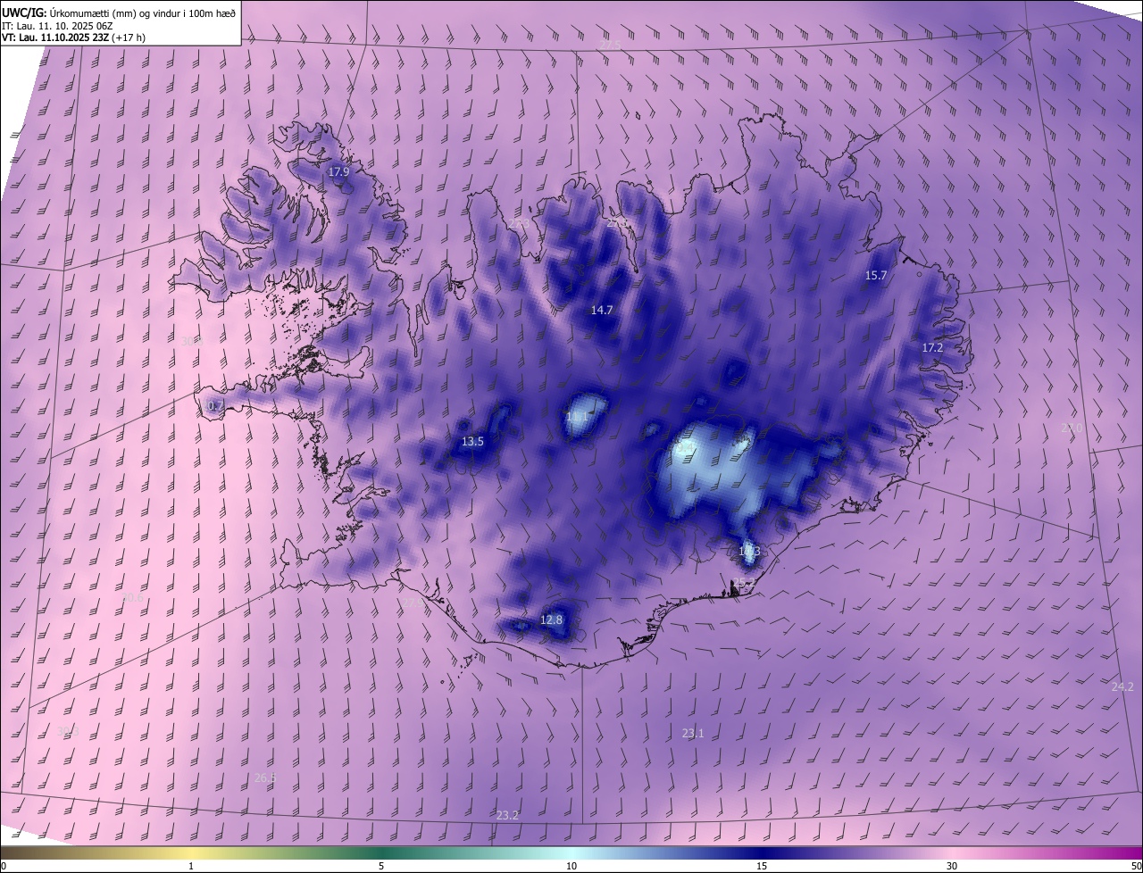
Task: Click the 'IT: Lau. 11. 10. 2025 06Z' line
Action: click(56, 26)
